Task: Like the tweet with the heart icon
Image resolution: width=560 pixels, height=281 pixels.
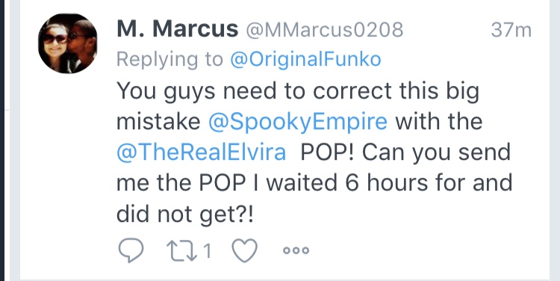Action: (245, 250)
